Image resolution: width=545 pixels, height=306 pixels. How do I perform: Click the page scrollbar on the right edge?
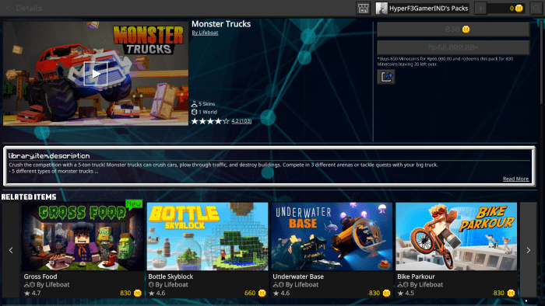[x=542, y=62]
